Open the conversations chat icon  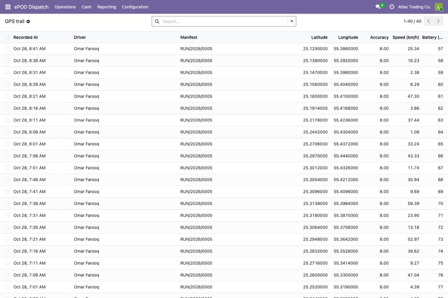[x=378, y=7]
